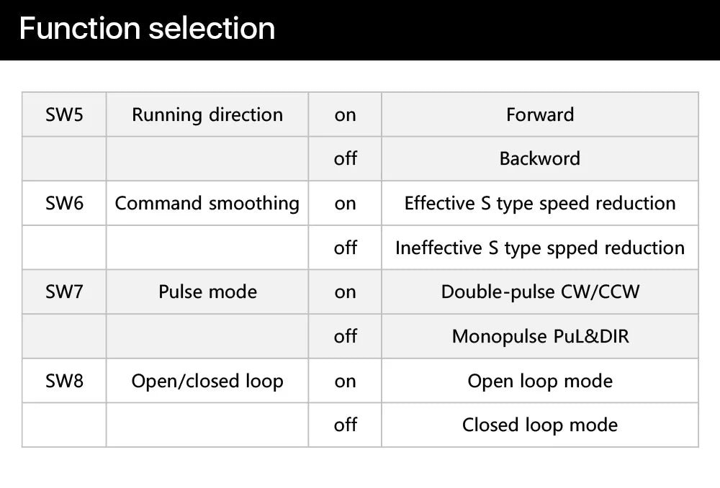Select Double-pulse CW/CCW cell
The height and width of the screenshot is (488, 720).
point(540,292)
